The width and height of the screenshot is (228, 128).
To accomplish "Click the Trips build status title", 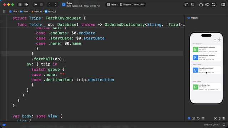I will point(69,3).
